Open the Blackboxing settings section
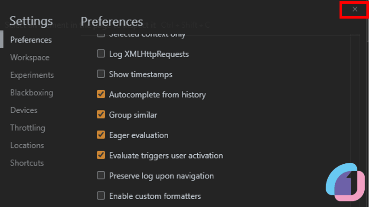The width and height of the screenshot is (369, 207). pos(32,92)
